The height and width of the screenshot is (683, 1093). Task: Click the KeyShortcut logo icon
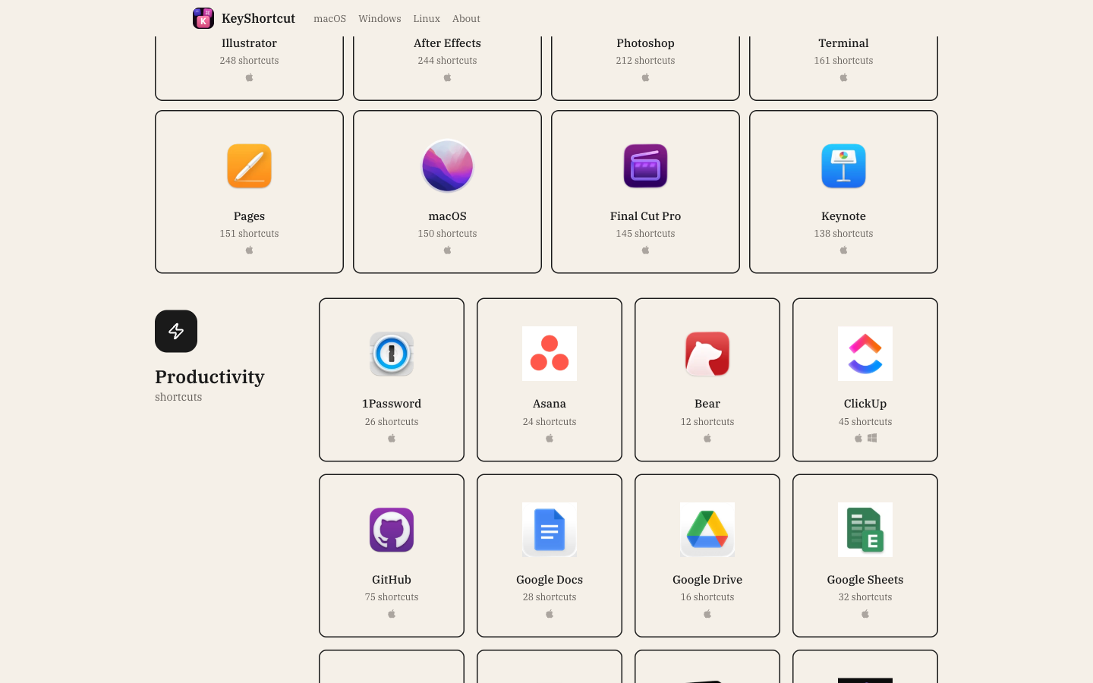click(x=203, y=18)
